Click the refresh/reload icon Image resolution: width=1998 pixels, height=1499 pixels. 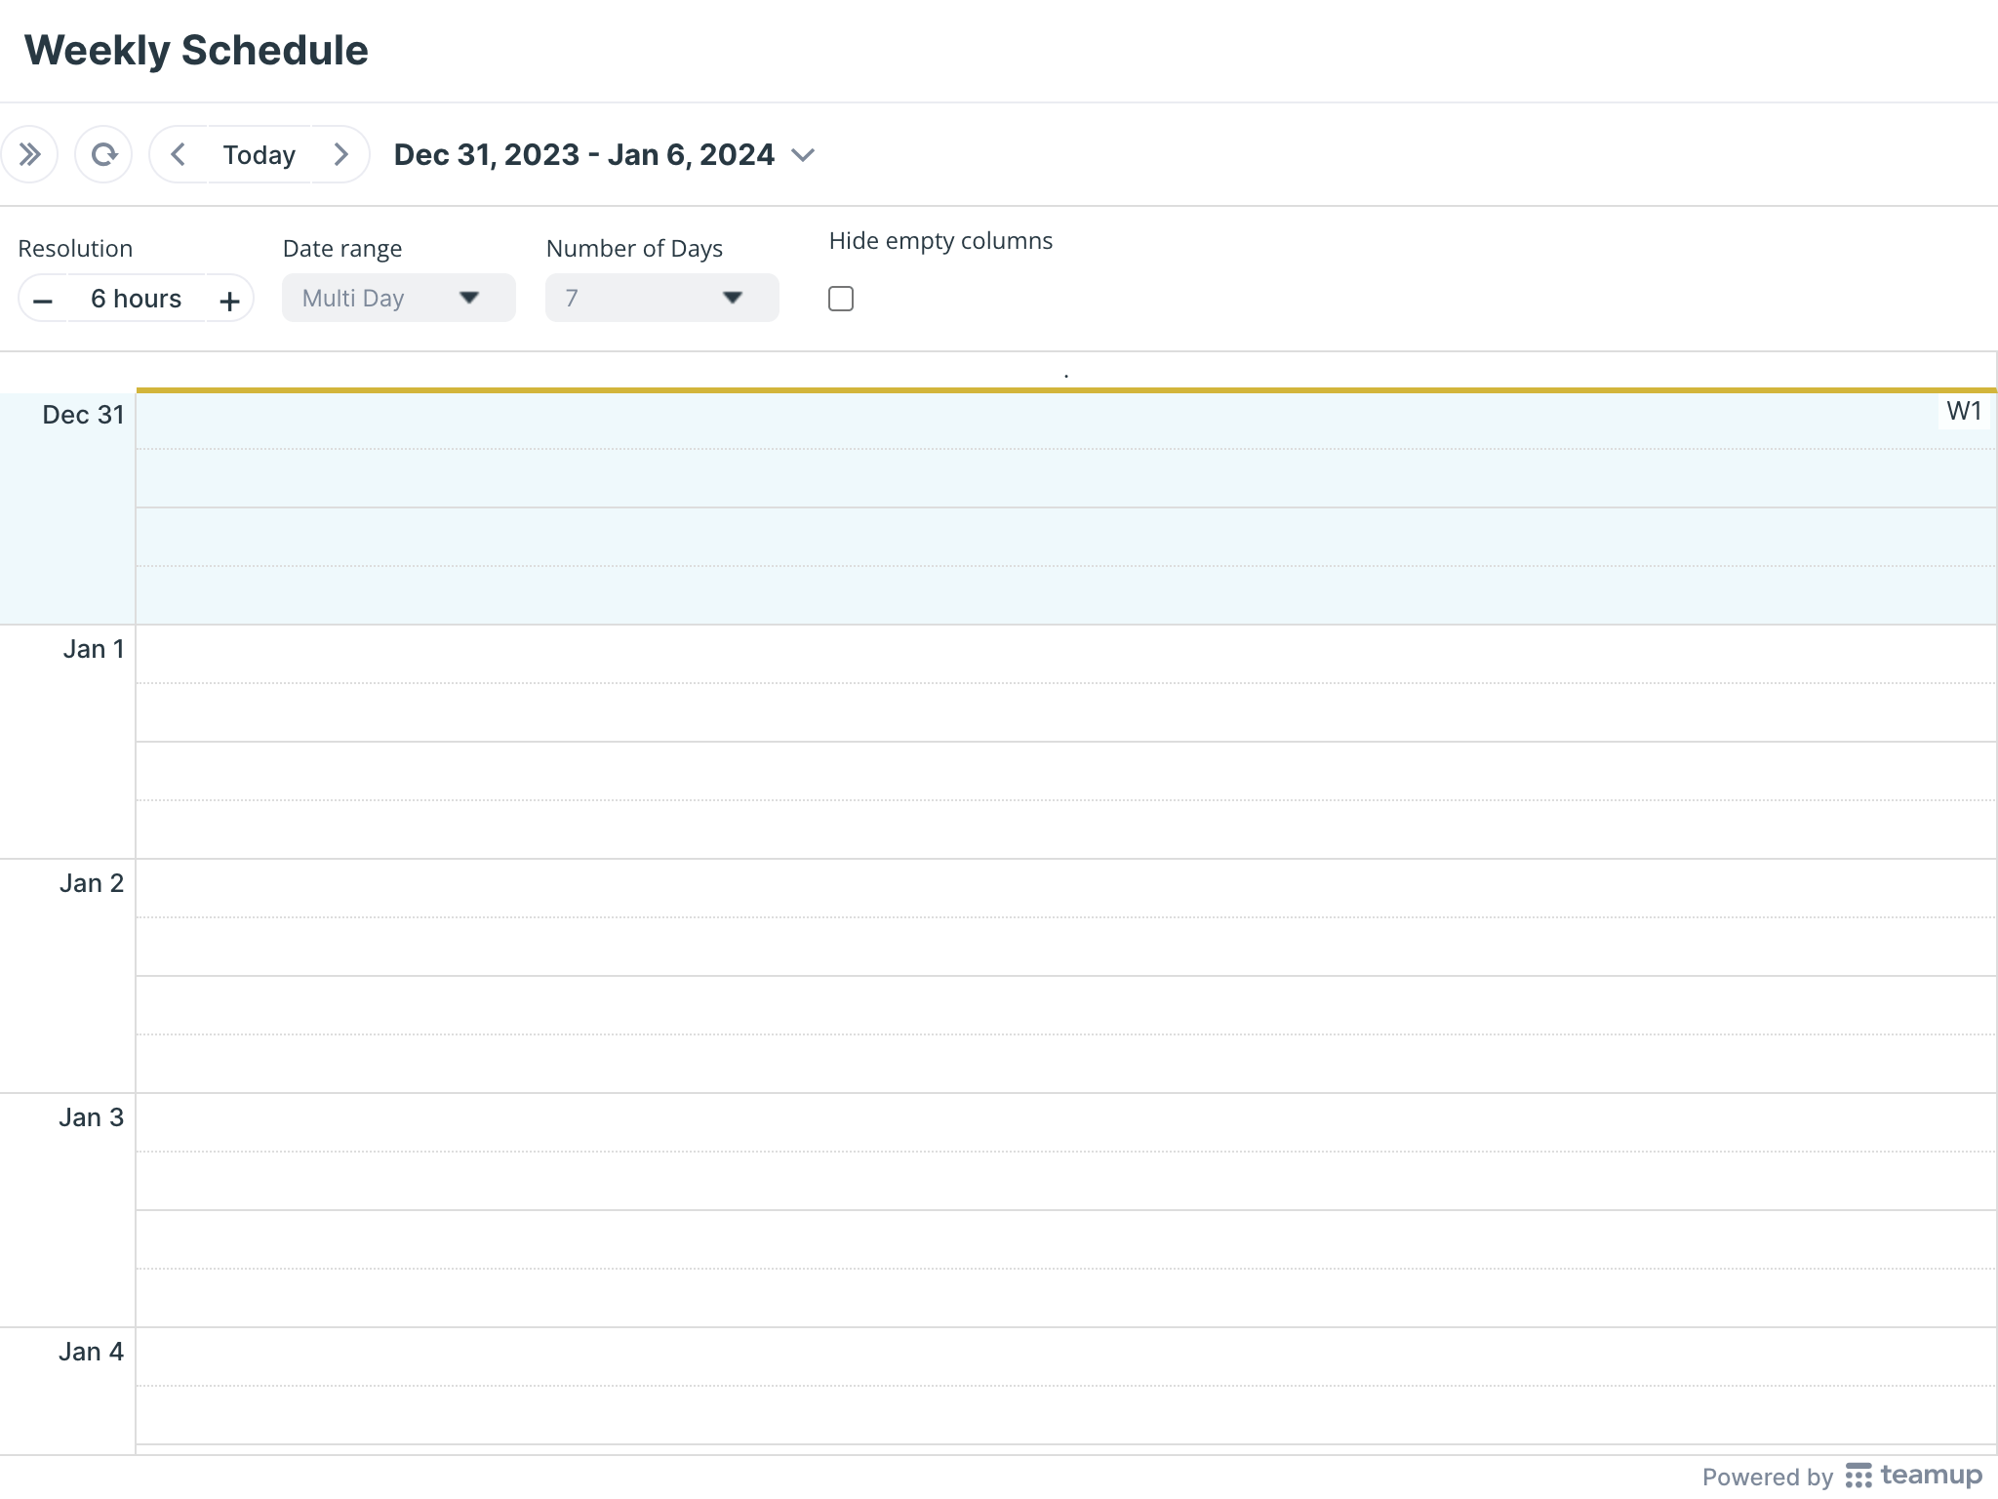tap(105, 154)
